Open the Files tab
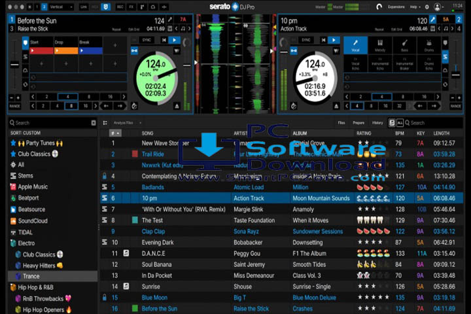Image resolution: width=471 pixels, height=314 pixels. 341,122
